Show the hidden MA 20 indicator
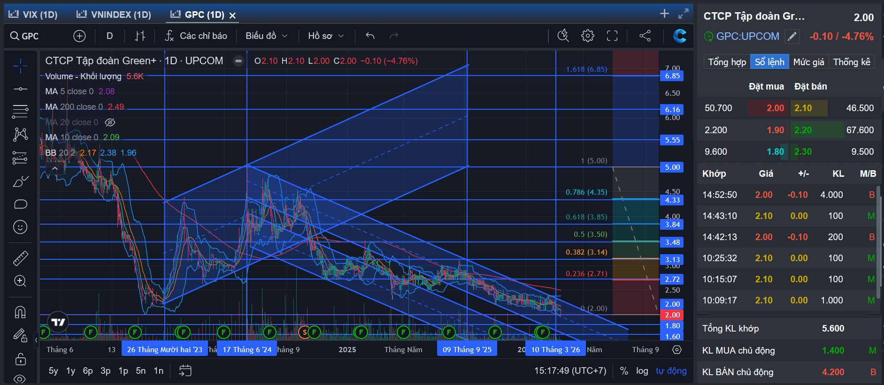The height and width of the screenshot is (385, 884). pyautogui.click(x=110, y=122)
